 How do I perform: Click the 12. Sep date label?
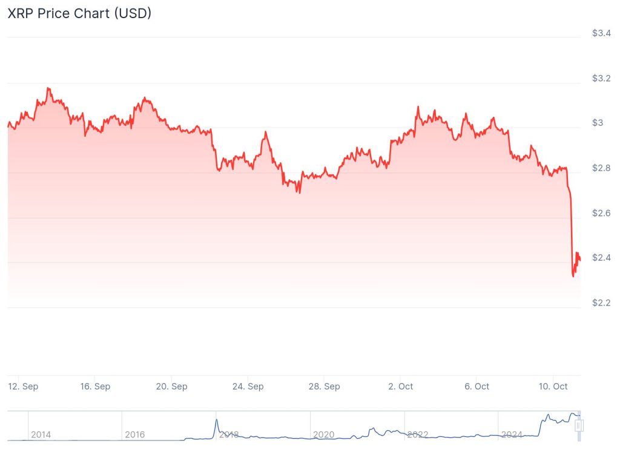pos(24,386)
